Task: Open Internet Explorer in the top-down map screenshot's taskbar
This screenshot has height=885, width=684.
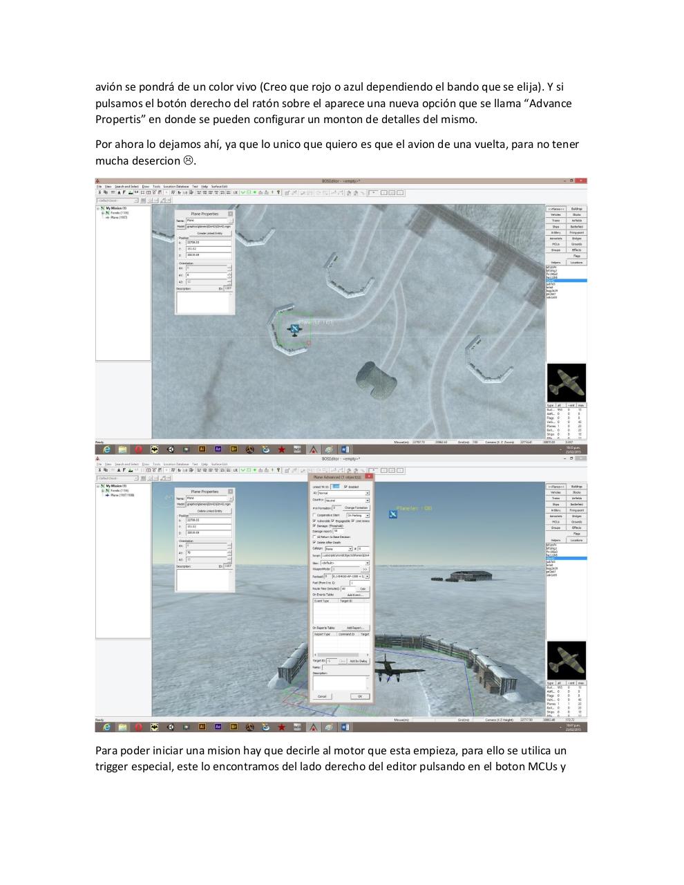Action: click(106, 449)
